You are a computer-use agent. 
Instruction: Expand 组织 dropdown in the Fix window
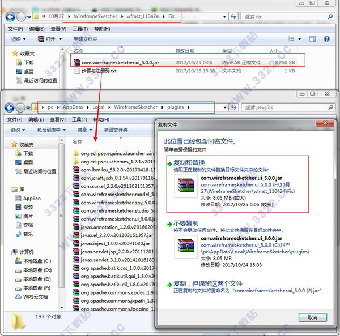click(x=19, y=39)
